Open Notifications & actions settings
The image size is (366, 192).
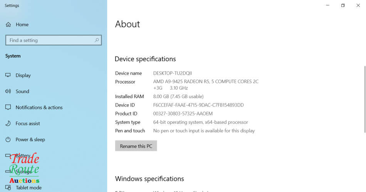[x=39, y=107]
